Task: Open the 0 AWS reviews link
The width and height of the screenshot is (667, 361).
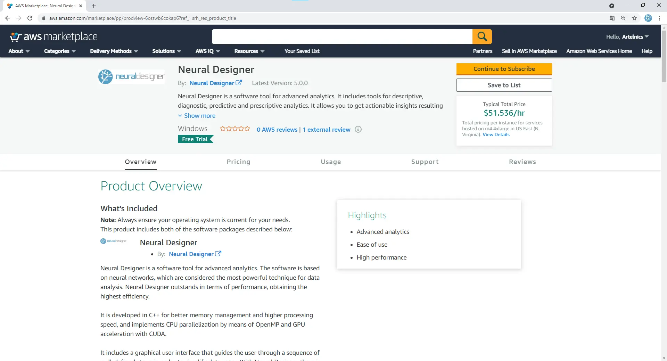Action: 277,130
